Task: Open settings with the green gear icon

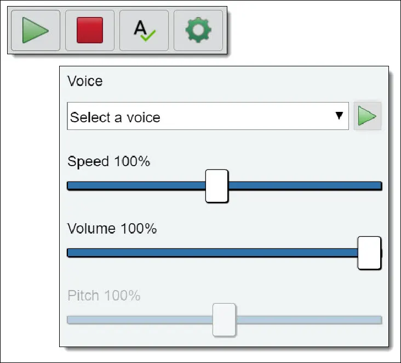Action: tap(198, 31)
